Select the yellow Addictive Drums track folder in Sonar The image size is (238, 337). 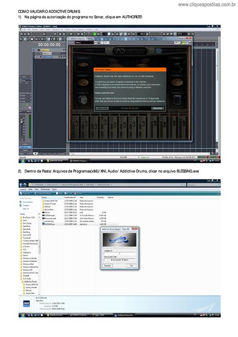point(45,50)
